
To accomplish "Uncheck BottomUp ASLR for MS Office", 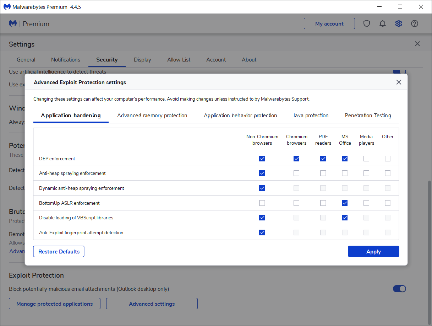I will click(x=345, y=203).
